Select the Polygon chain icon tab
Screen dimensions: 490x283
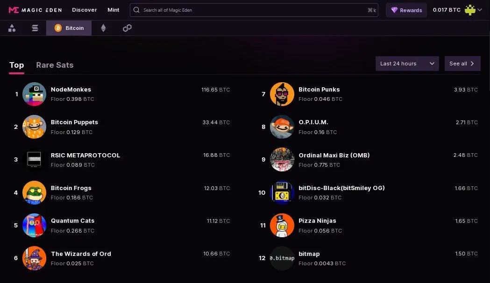point(127,28)
